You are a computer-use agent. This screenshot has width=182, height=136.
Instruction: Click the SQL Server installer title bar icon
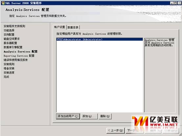[3, 3]
